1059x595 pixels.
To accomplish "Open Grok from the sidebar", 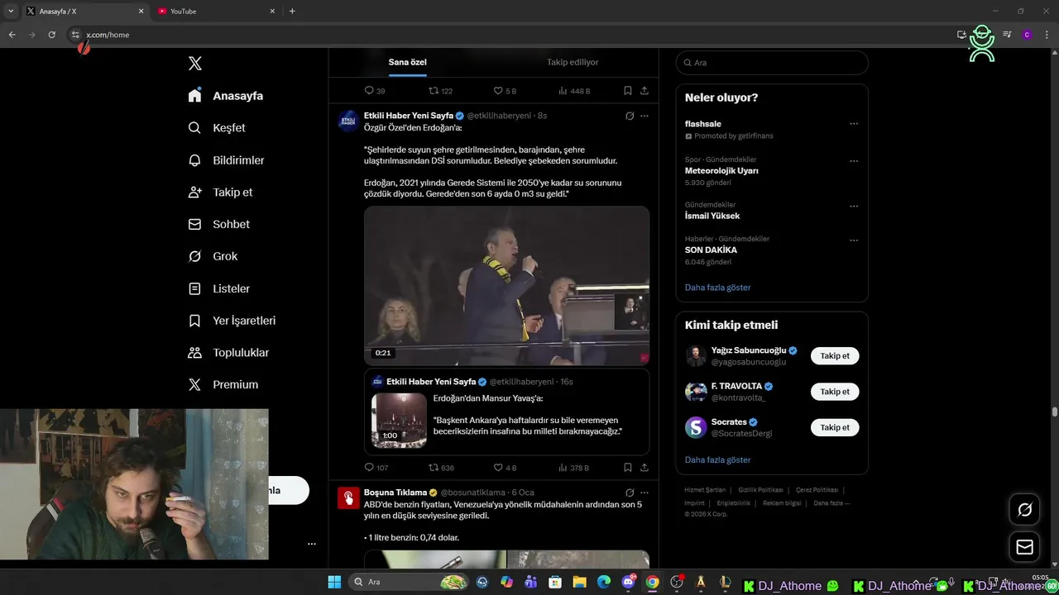I will point(213,256).
